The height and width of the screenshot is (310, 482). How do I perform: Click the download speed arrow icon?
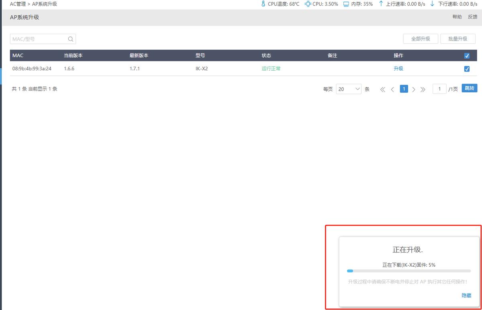coord(432,4)
